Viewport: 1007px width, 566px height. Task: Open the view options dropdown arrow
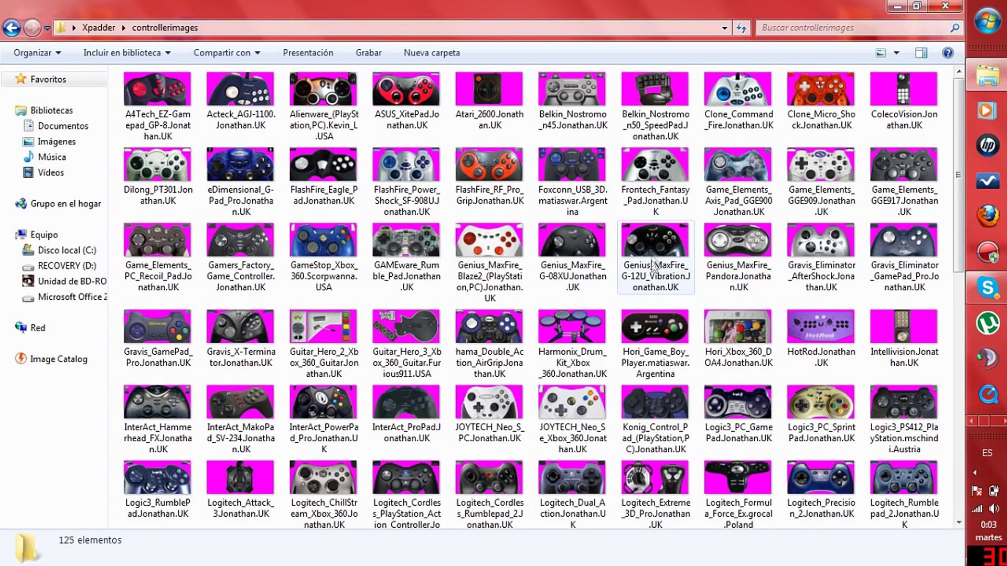pos(896,53)
